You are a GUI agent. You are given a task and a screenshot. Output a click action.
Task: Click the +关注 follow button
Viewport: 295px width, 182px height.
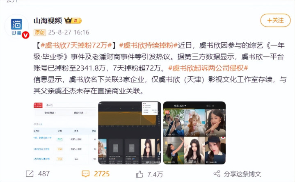275,20
